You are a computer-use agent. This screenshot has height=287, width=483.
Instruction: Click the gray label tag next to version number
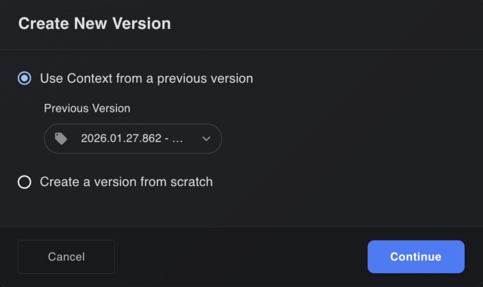tap(61, 138)
